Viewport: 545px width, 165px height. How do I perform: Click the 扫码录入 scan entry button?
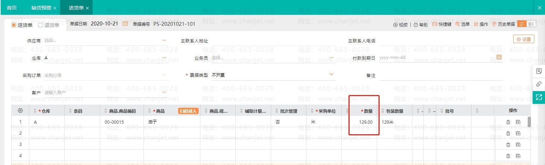click(x=188, y=111)
